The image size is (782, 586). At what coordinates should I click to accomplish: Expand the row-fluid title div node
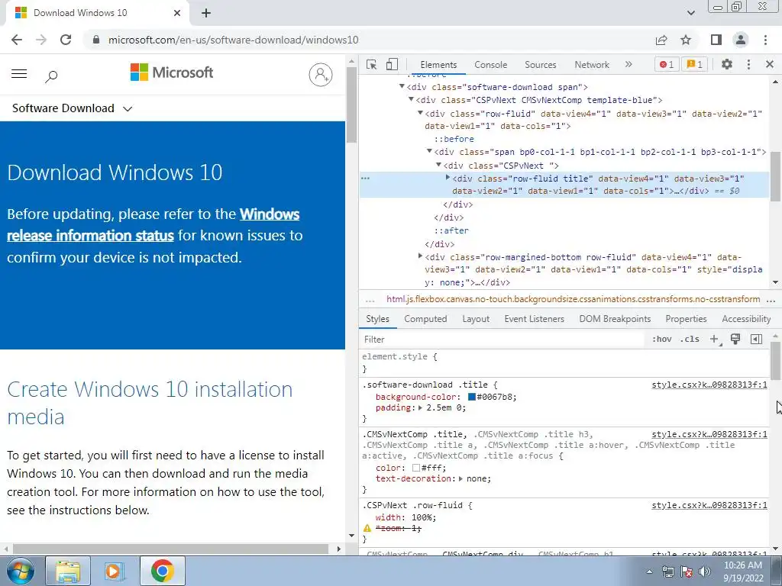[x=448, y=177]
